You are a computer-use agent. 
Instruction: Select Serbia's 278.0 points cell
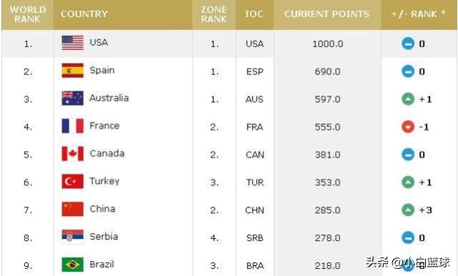(328, 238)
